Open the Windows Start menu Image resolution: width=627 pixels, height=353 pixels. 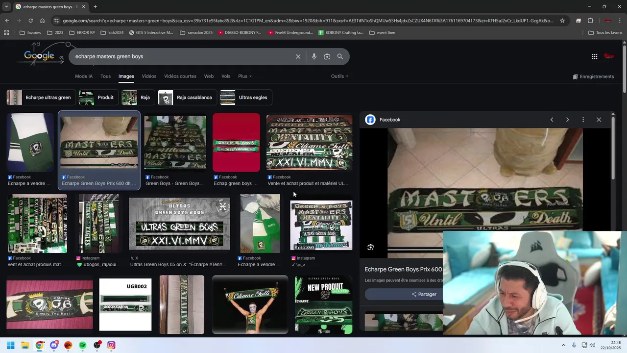pos(11,345)
